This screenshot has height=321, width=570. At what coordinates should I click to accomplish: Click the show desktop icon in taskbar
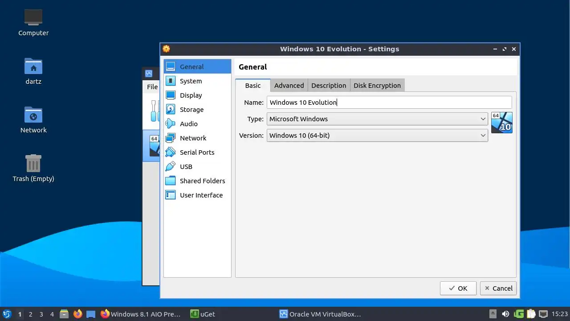tap(91, 314)
